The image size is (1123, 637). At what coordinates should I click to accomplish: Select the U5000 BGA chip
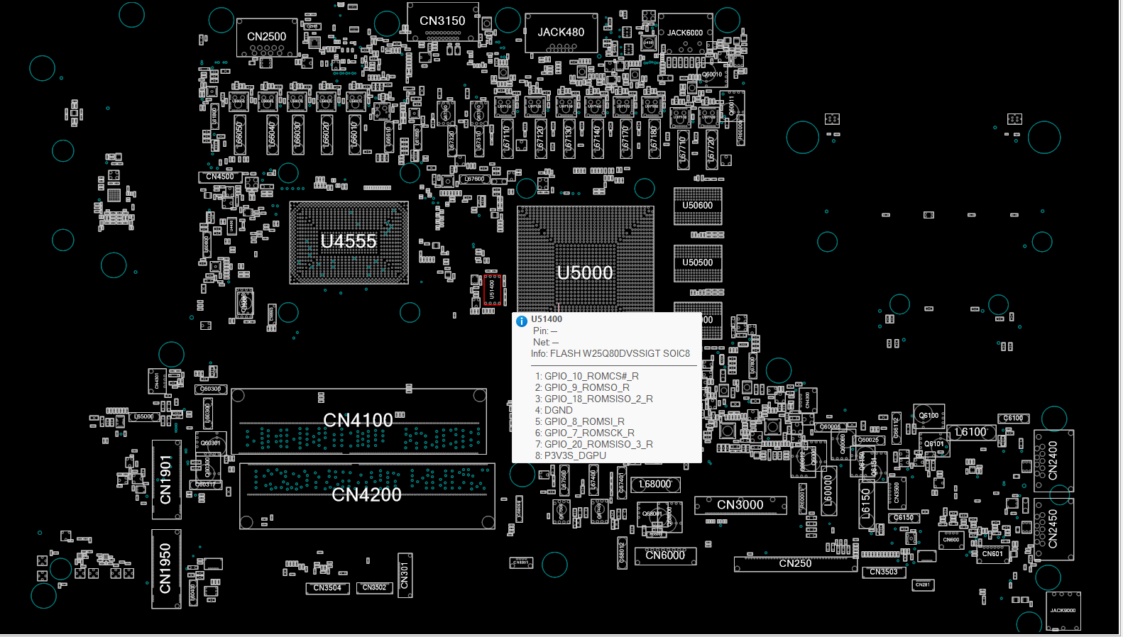click(586, 260)
